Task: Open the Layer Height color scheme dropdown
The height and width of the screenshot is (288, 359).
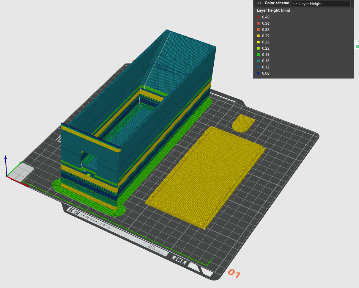Action: pos(321,4)
